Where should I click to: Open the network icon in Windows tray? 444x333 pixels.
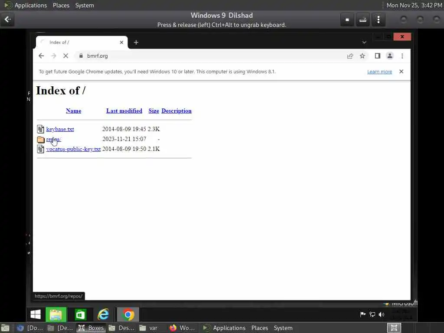pyautogui.click(x=372, y=314)
